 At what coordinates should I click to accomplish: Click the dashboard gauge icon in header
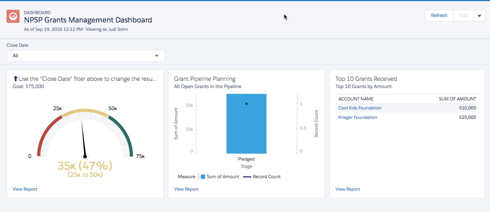click(x=13, y=16)
